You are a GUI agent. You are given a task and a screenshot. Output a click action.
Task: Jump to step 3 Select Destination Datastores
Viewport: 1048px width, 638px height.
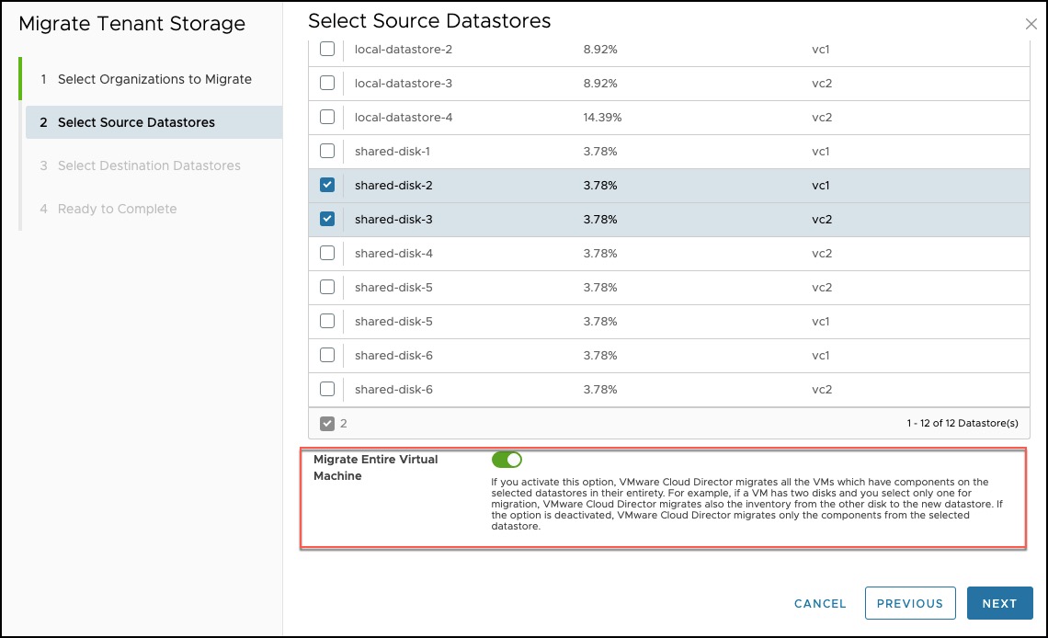click(149, 165)
